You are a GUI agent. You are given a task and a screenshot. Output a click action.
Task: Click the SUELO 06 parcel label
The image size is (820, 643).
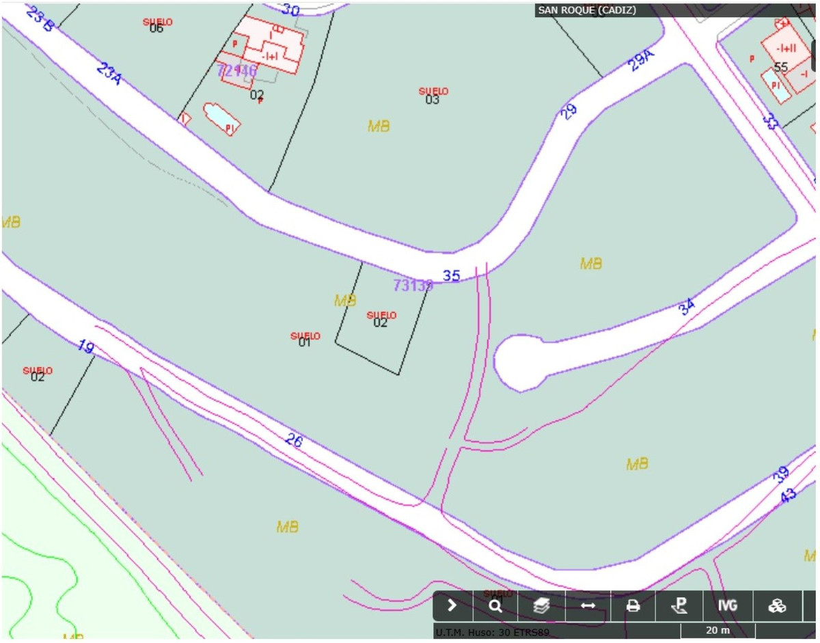pos(157,25)
